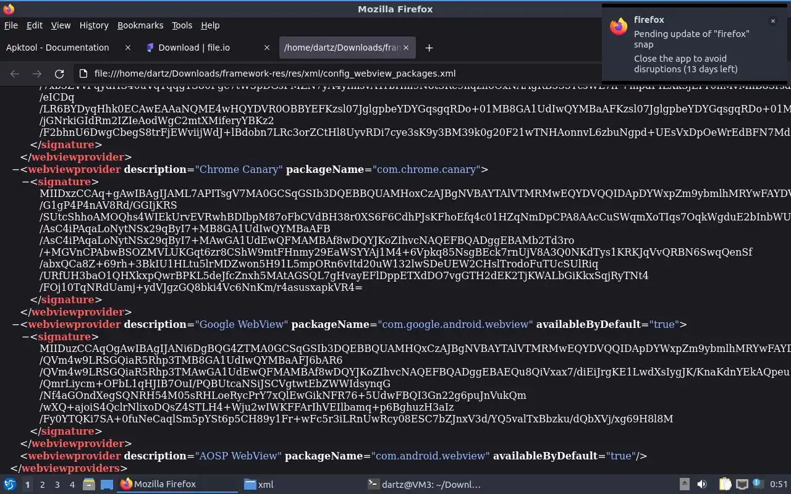
Task: Click the "Google WebView" description value
Action: click(x=242, y=324)
